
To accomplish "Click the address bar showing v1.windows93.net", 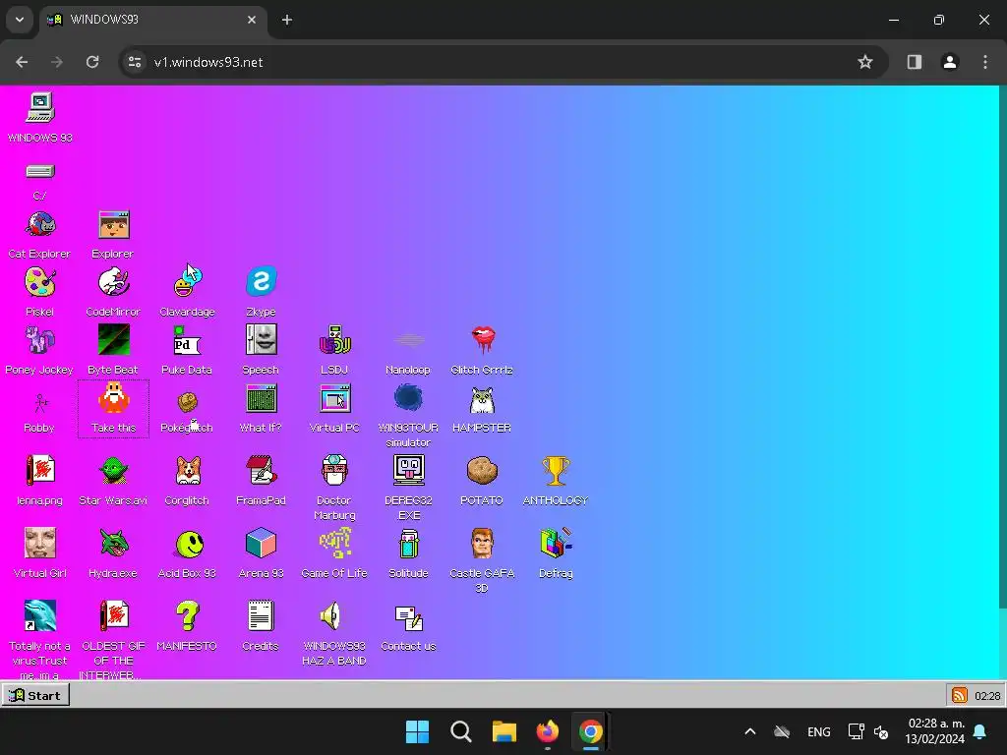I will point(504,62).
